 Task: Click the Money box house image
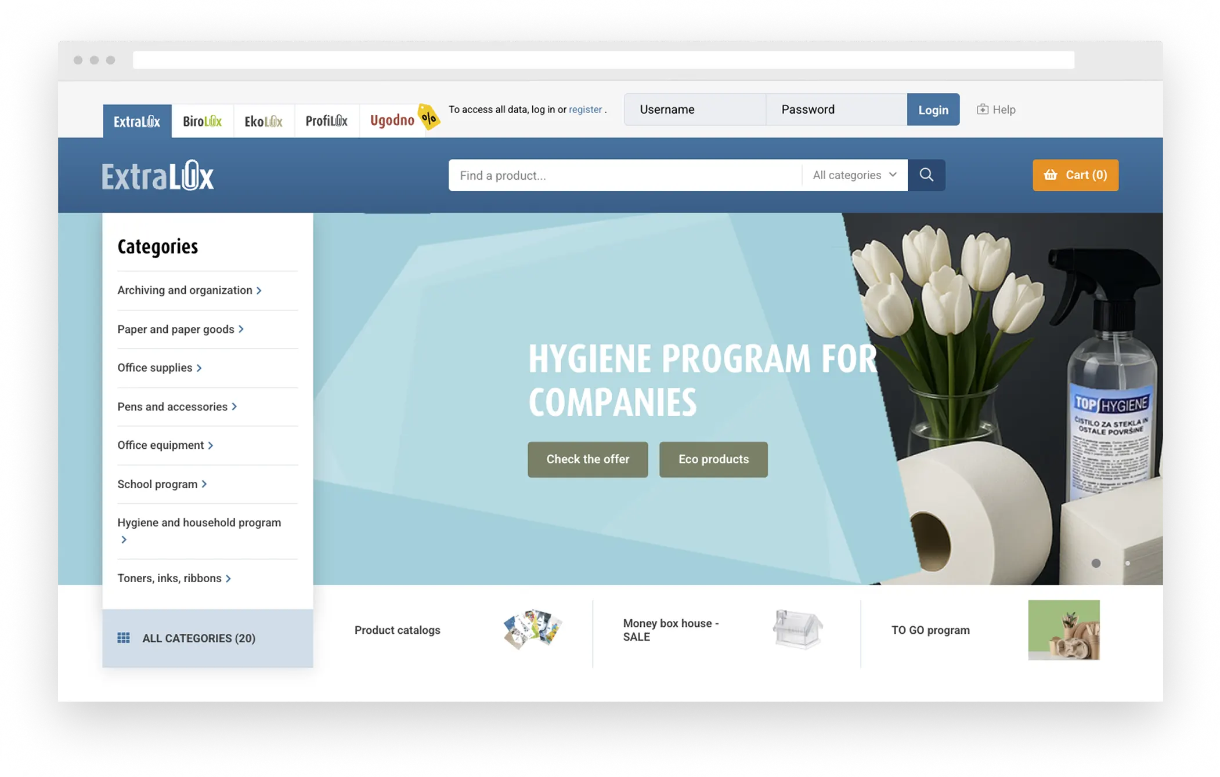point(797,630)
